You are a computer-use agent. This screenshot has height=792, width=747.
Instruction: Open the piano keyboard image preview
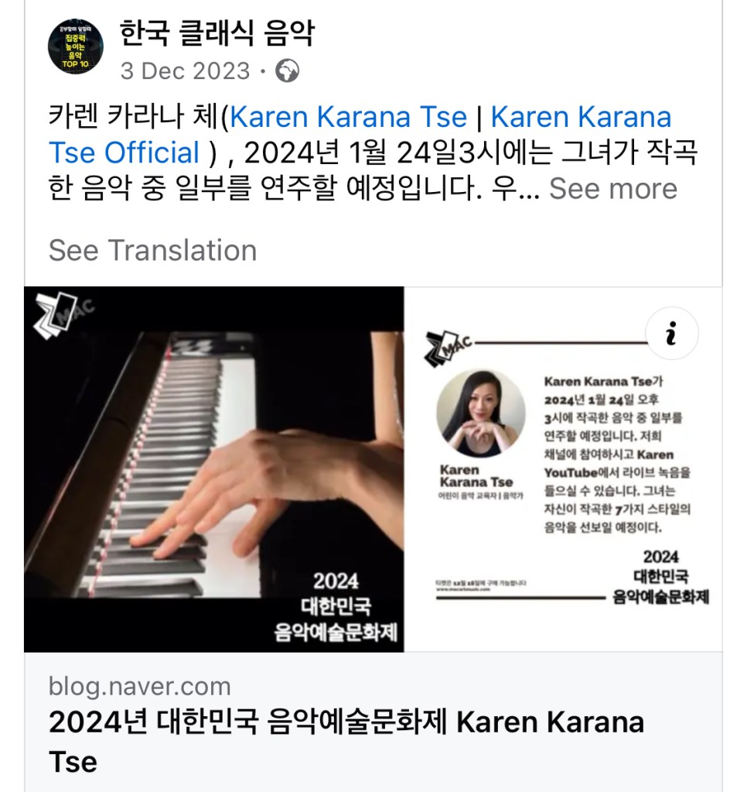[x=214, y=469]
